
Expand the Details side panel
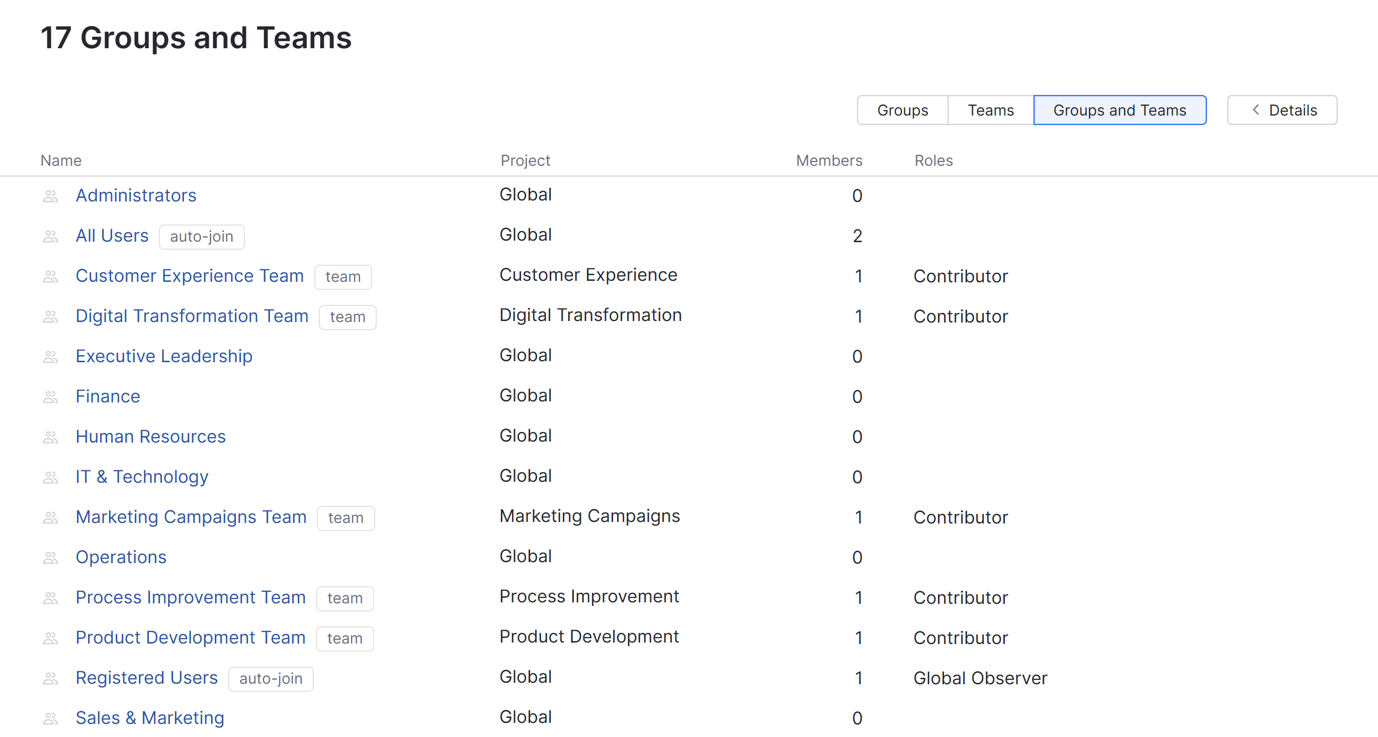tap(1282, 110)
